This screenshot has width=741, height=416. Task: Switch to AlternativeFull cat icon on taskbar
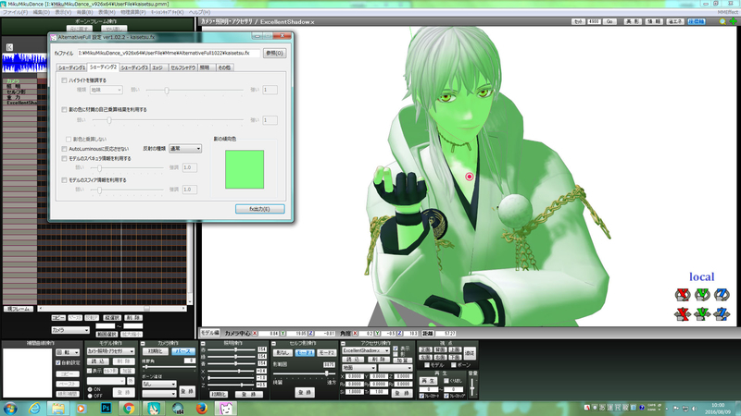(x=226, y=408)
